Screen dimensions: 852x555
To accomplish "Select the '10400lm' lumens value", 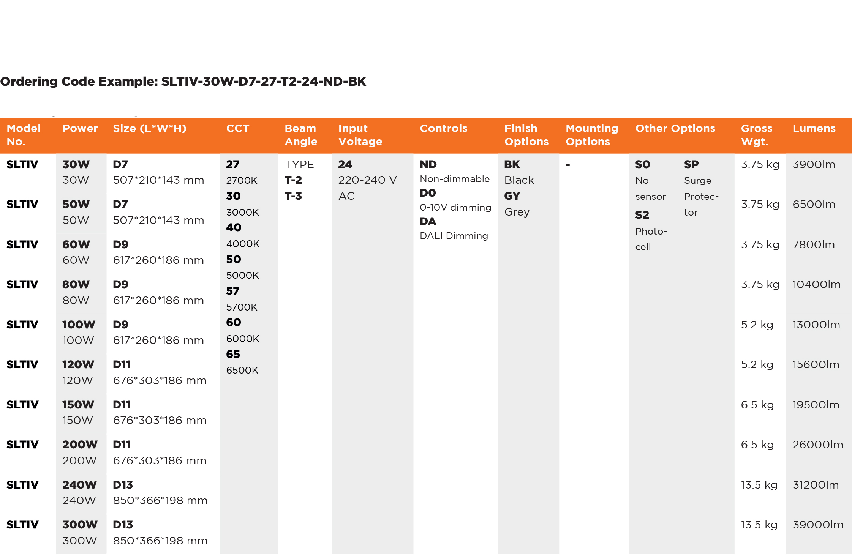I will [817, 284].
